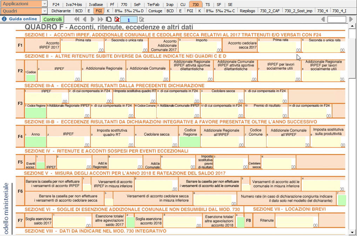Image resolution: width=357 pixels, height=236 pixels.
Task: Advance to the next record with the single right arrow beside Controlli
Action: point(93,19)
